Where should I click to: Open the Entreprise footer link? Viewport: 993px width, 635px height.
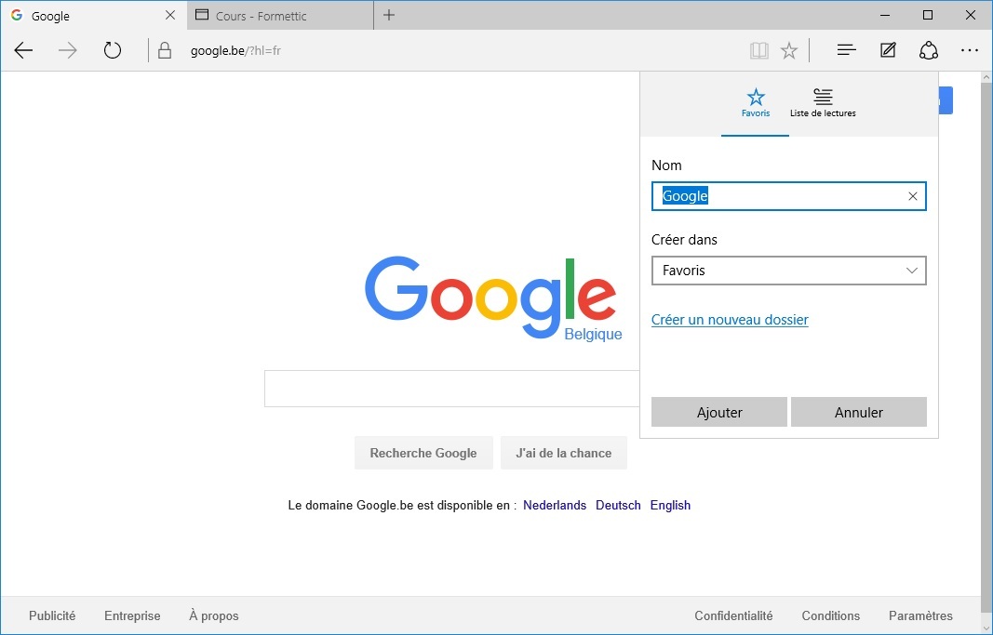132,616
